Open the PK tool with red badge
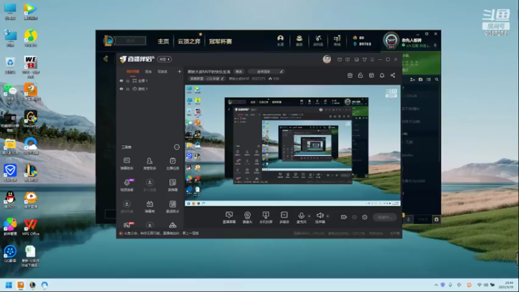Viewport: 519px width, 292px height. [128, 225]
